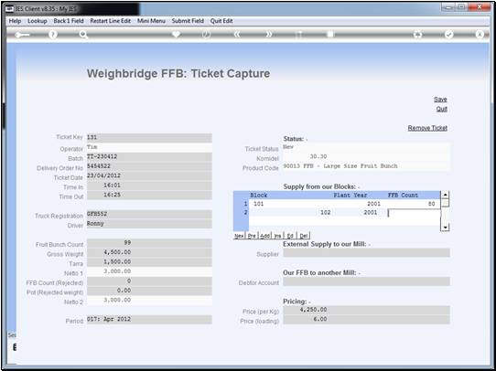Viewport: 496px width, 371px height.
Task: Click the key icon in the toolbar
Action: pyautogui.click(x=22, y=35)
